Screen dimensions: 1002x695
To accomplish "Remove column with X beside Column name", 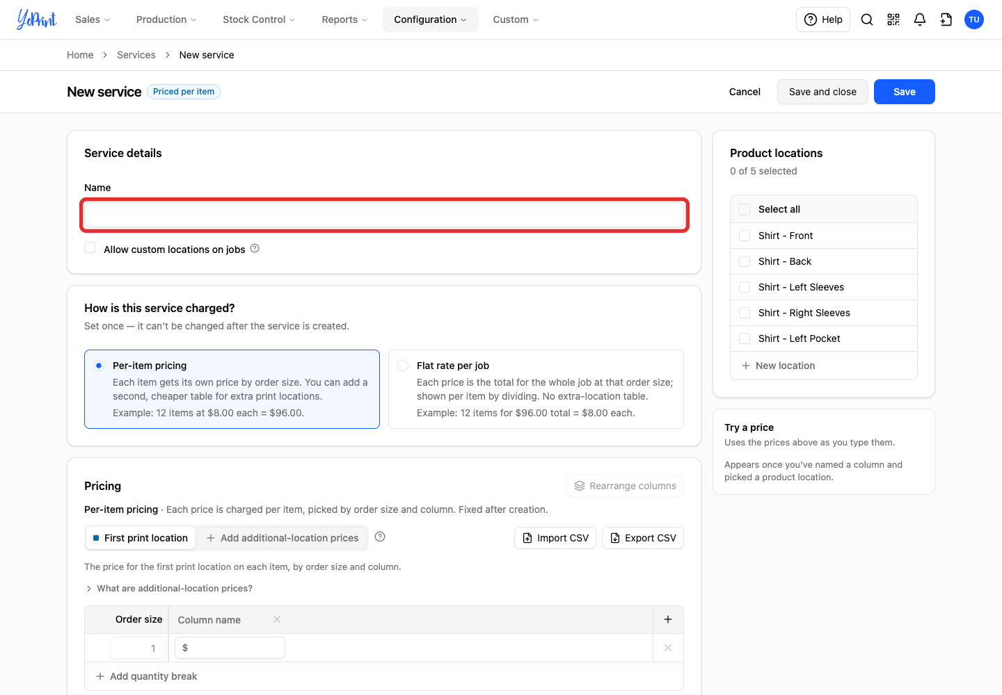I will coord(277,619).
